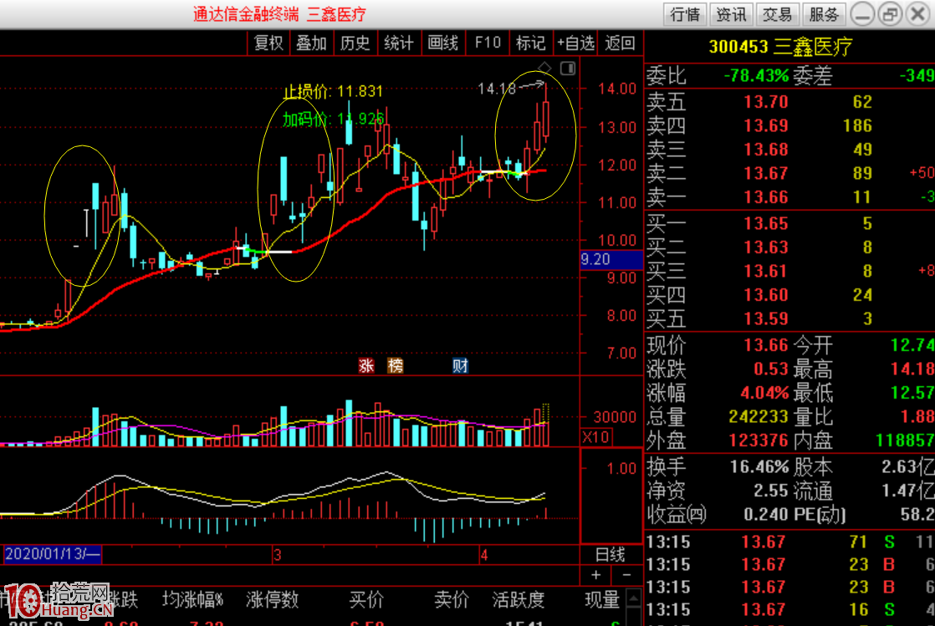Viewport: 935px width, 626px height.
Task: Click the scroll-up arrow beside 现量
Action: click(x=634, y=598)
